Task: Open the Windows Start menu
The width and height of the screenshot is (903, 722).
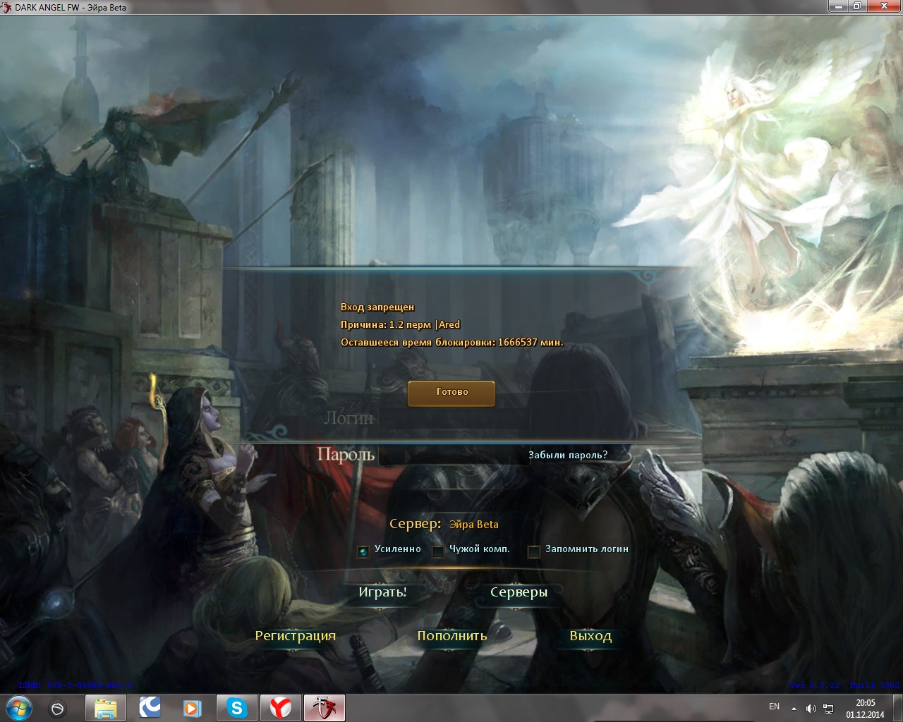Action: 20,708
